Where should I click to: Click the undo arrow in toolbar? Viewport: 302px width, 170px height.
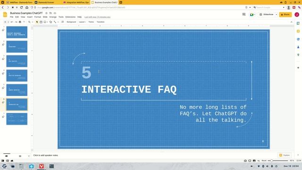pyautogui.click(x=12, y=22)
